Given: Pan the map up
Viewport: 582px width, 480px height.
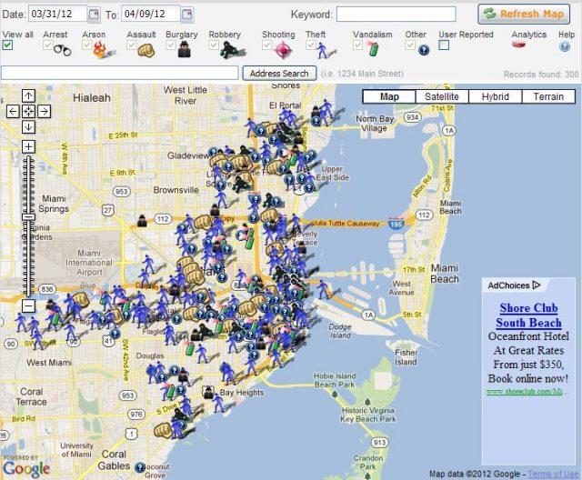Looking at the screenshot, I should tap(28, 95).
